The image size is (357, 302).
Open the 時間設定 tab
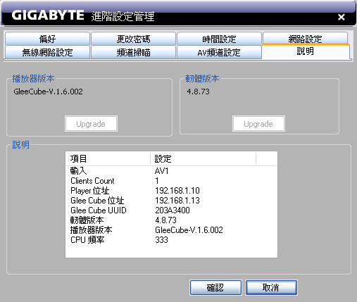click(219, 39)
